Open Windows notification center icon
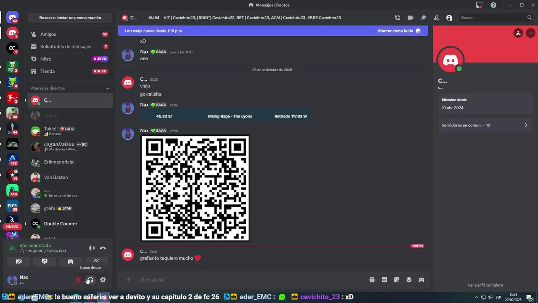This screenshot has height=303, width=538. 530,298
